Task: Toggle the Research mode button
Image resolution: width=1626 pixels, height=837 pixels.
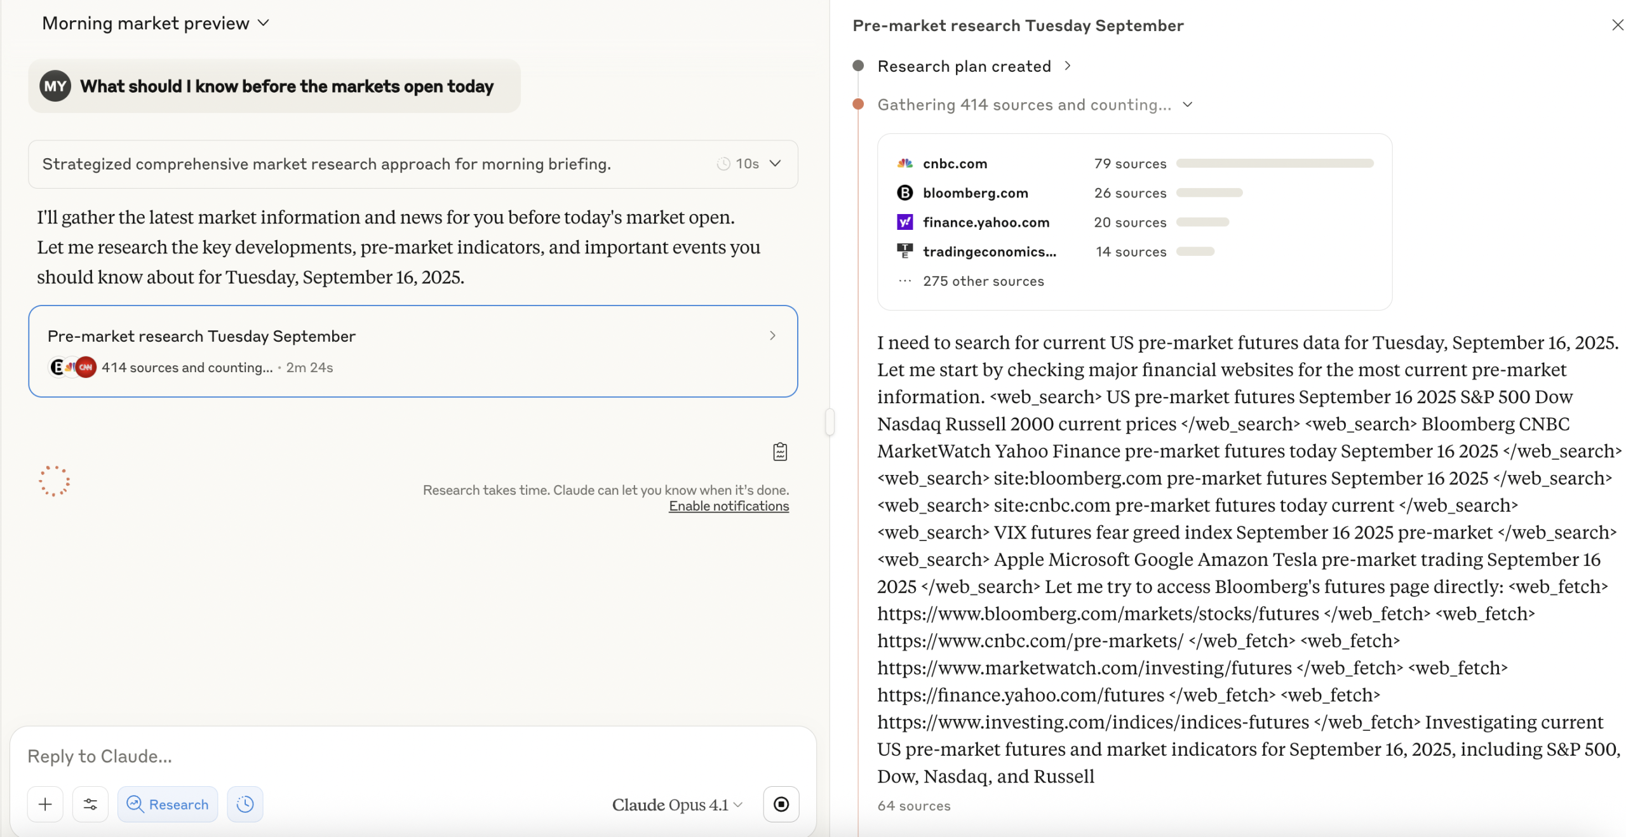Action: [168, 804]
